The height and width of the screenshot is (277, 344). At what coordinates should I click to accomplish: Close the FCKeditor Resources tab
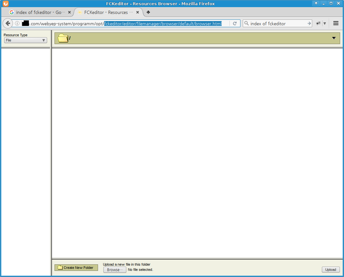pos(138,12)
